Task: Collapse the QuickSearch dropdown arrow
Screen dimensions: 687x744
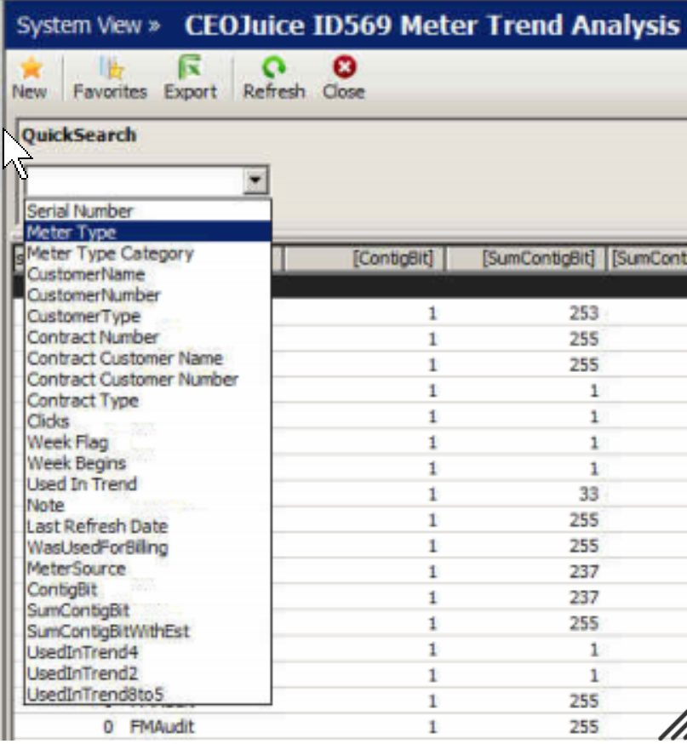Action: tap(255, 180)
